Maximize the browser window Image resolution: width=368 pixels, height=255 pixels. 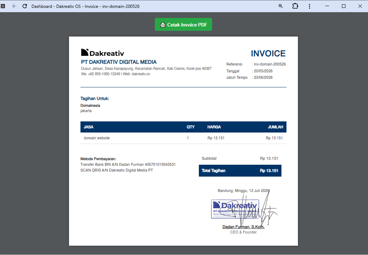tap(344, 6)
